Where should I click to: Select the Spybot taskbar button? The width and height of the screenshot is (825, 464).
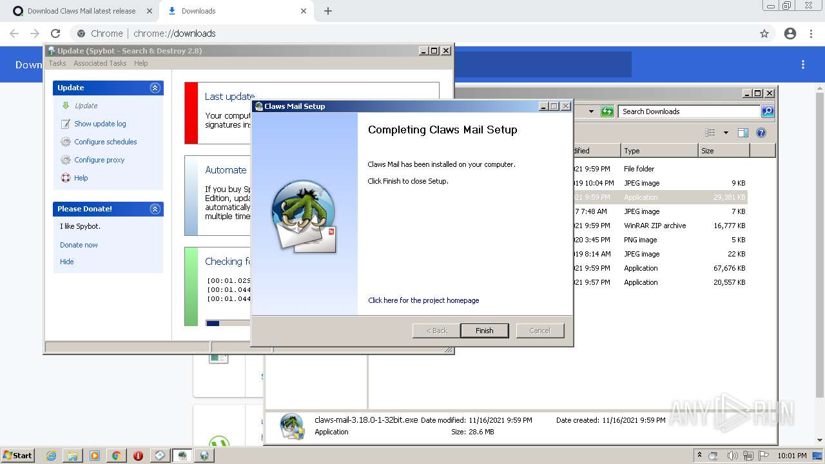204,456
